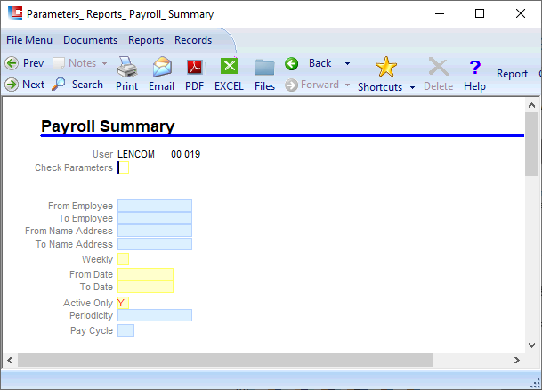Screen dimensions: 542x390
Task: Expand the Back history dropdown arrow
Action: tap(347, 63)
